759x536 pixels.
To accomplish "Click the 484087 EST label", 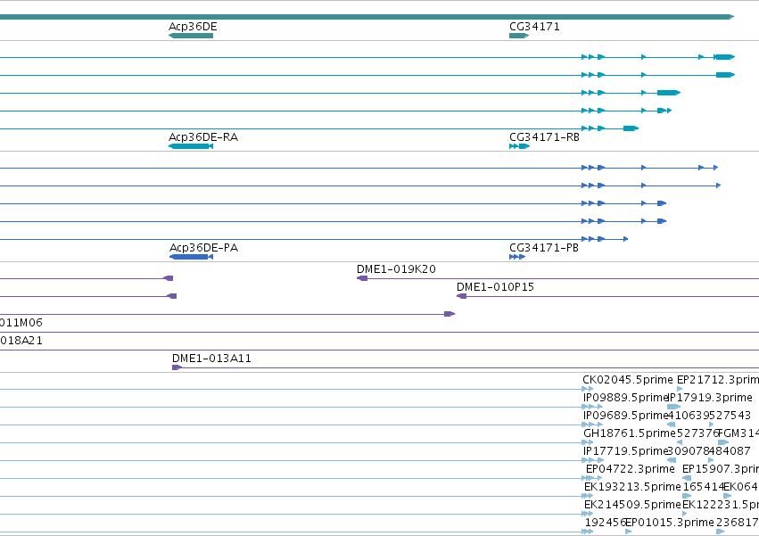I will [x=730, y=452].
